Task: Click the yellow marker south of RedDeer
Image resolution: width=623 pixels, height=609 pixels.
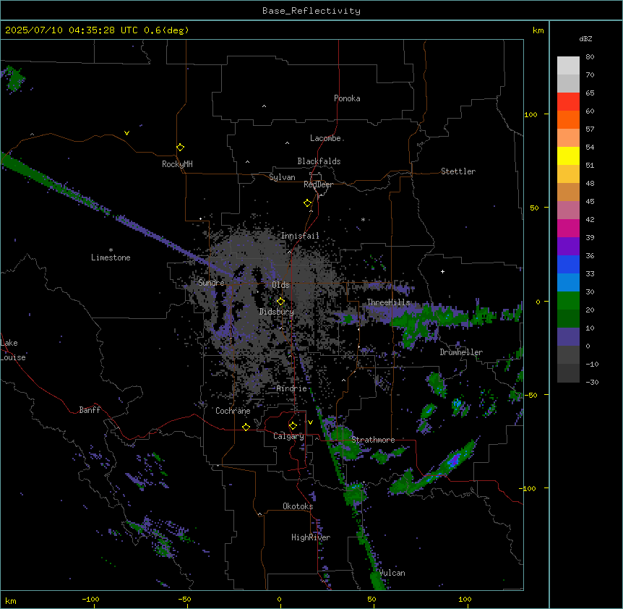Action: pyautogui.click(x=308, y=203)
